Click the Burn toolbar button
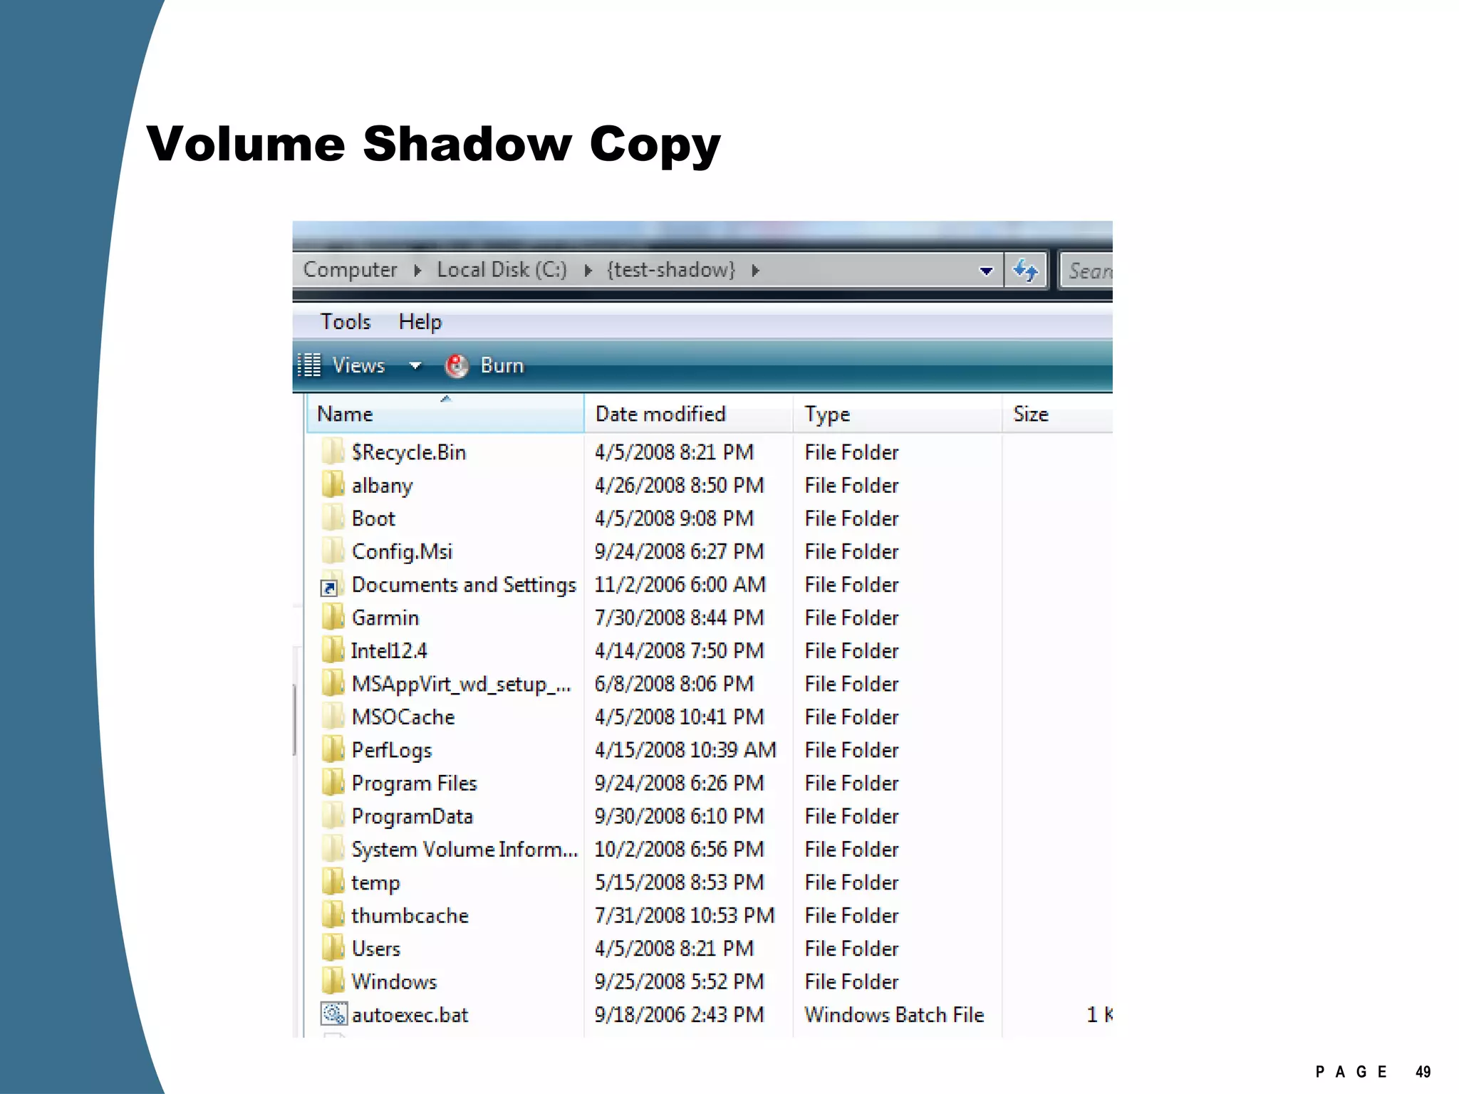This screenshot has height=1094, width=1459. 484,365
